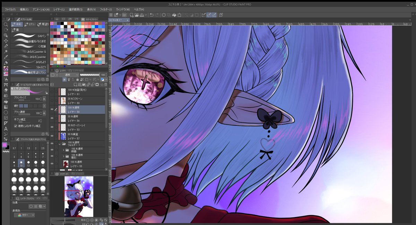Hide レイヤー 54 with eye icon
Viewport: 416px width, 225px height.
[52, 119]
